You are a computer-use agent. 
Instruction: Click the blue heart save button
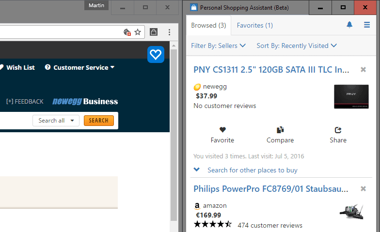coord(156,54)
